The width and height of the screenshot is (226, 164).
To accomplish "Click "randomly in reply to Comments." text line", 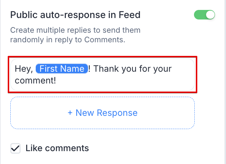I will click(x=68, y=40).
